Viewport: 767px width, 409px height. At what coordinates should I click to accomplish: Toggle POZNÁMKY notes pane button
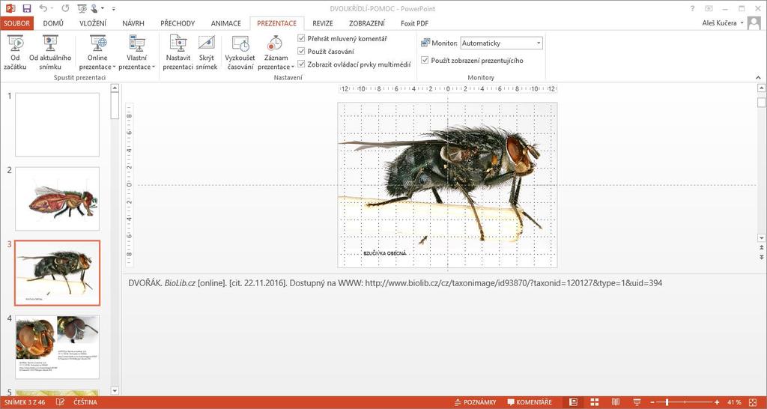point(476,402)
